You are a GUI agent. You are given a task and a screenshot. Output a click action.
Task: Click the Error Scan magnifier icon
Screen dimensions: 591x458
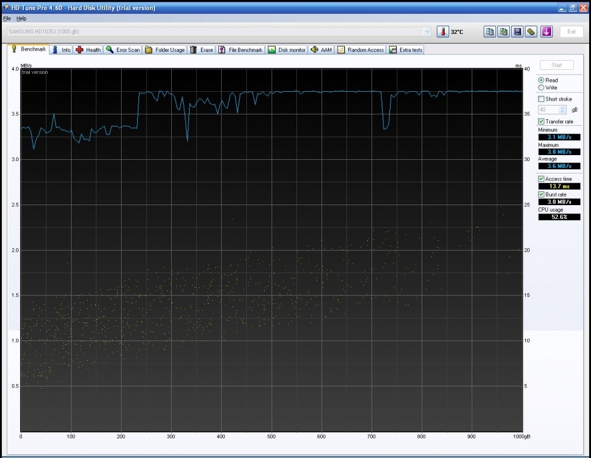[x=110, y=49]
